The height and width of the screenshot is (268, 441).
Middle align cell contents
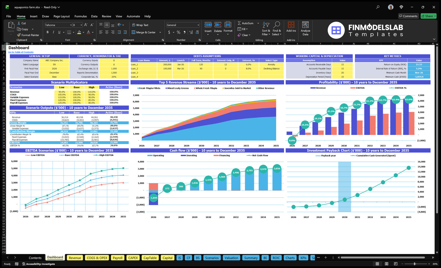106,25
